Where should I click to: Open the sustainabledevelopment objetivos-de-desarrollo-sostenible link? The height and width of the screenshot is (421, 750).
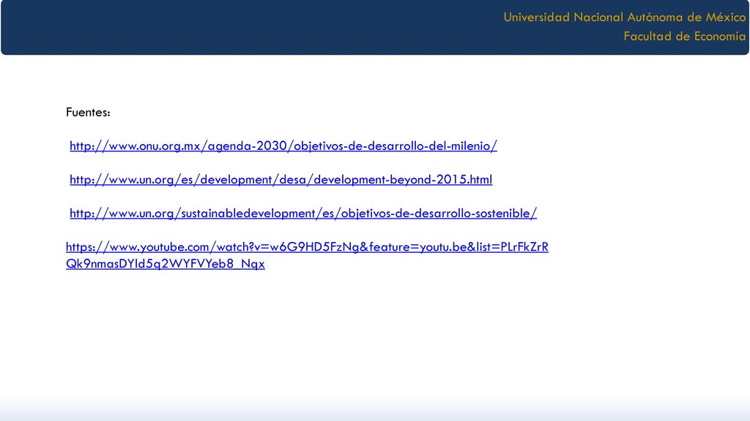click(303, 213)
